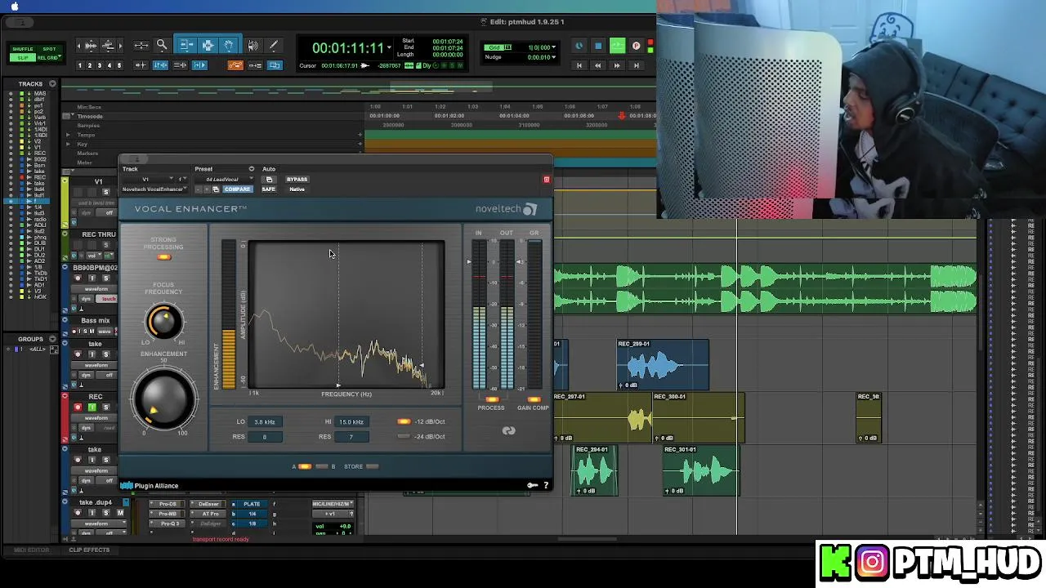This screenshot has height=588, width=1046.
Task: Select plugin setting B
Action: (x=322, y=467)
